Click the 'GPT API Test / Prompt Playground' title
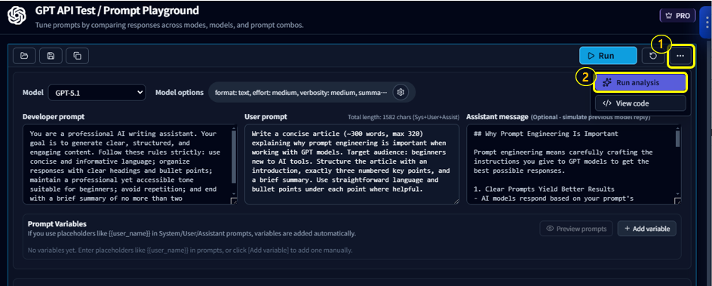 pos(117,11)
